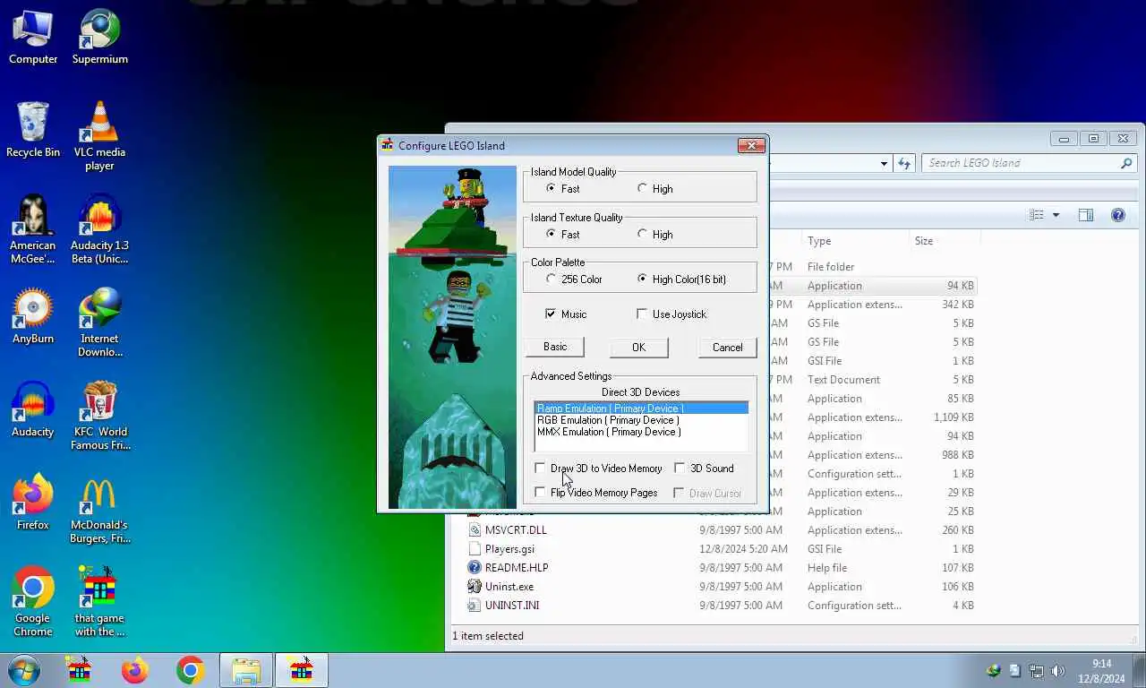
Task: Switch to the Explorer folder taskbar button
Action: (246, 670)
